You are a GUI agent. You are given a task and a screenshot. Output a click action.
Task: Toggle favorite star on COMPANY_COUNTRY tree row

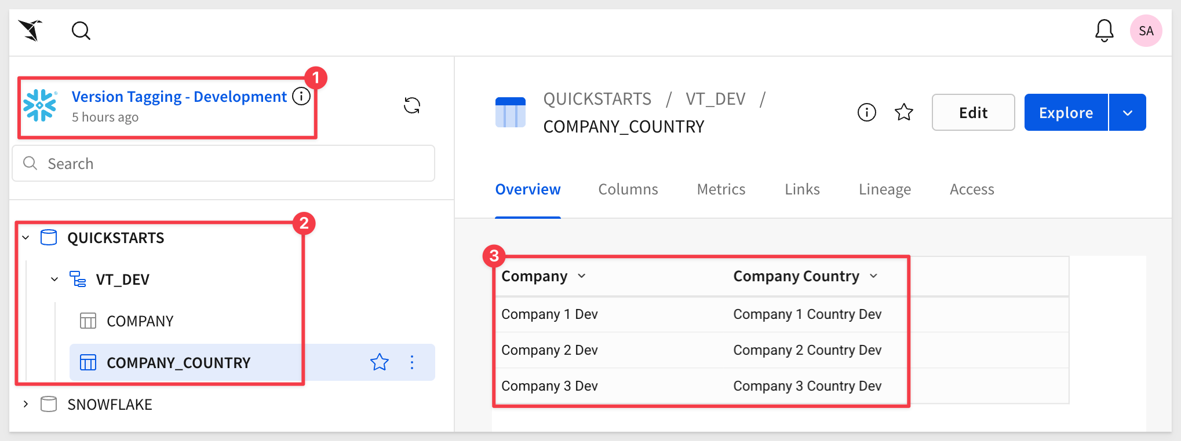380,362
